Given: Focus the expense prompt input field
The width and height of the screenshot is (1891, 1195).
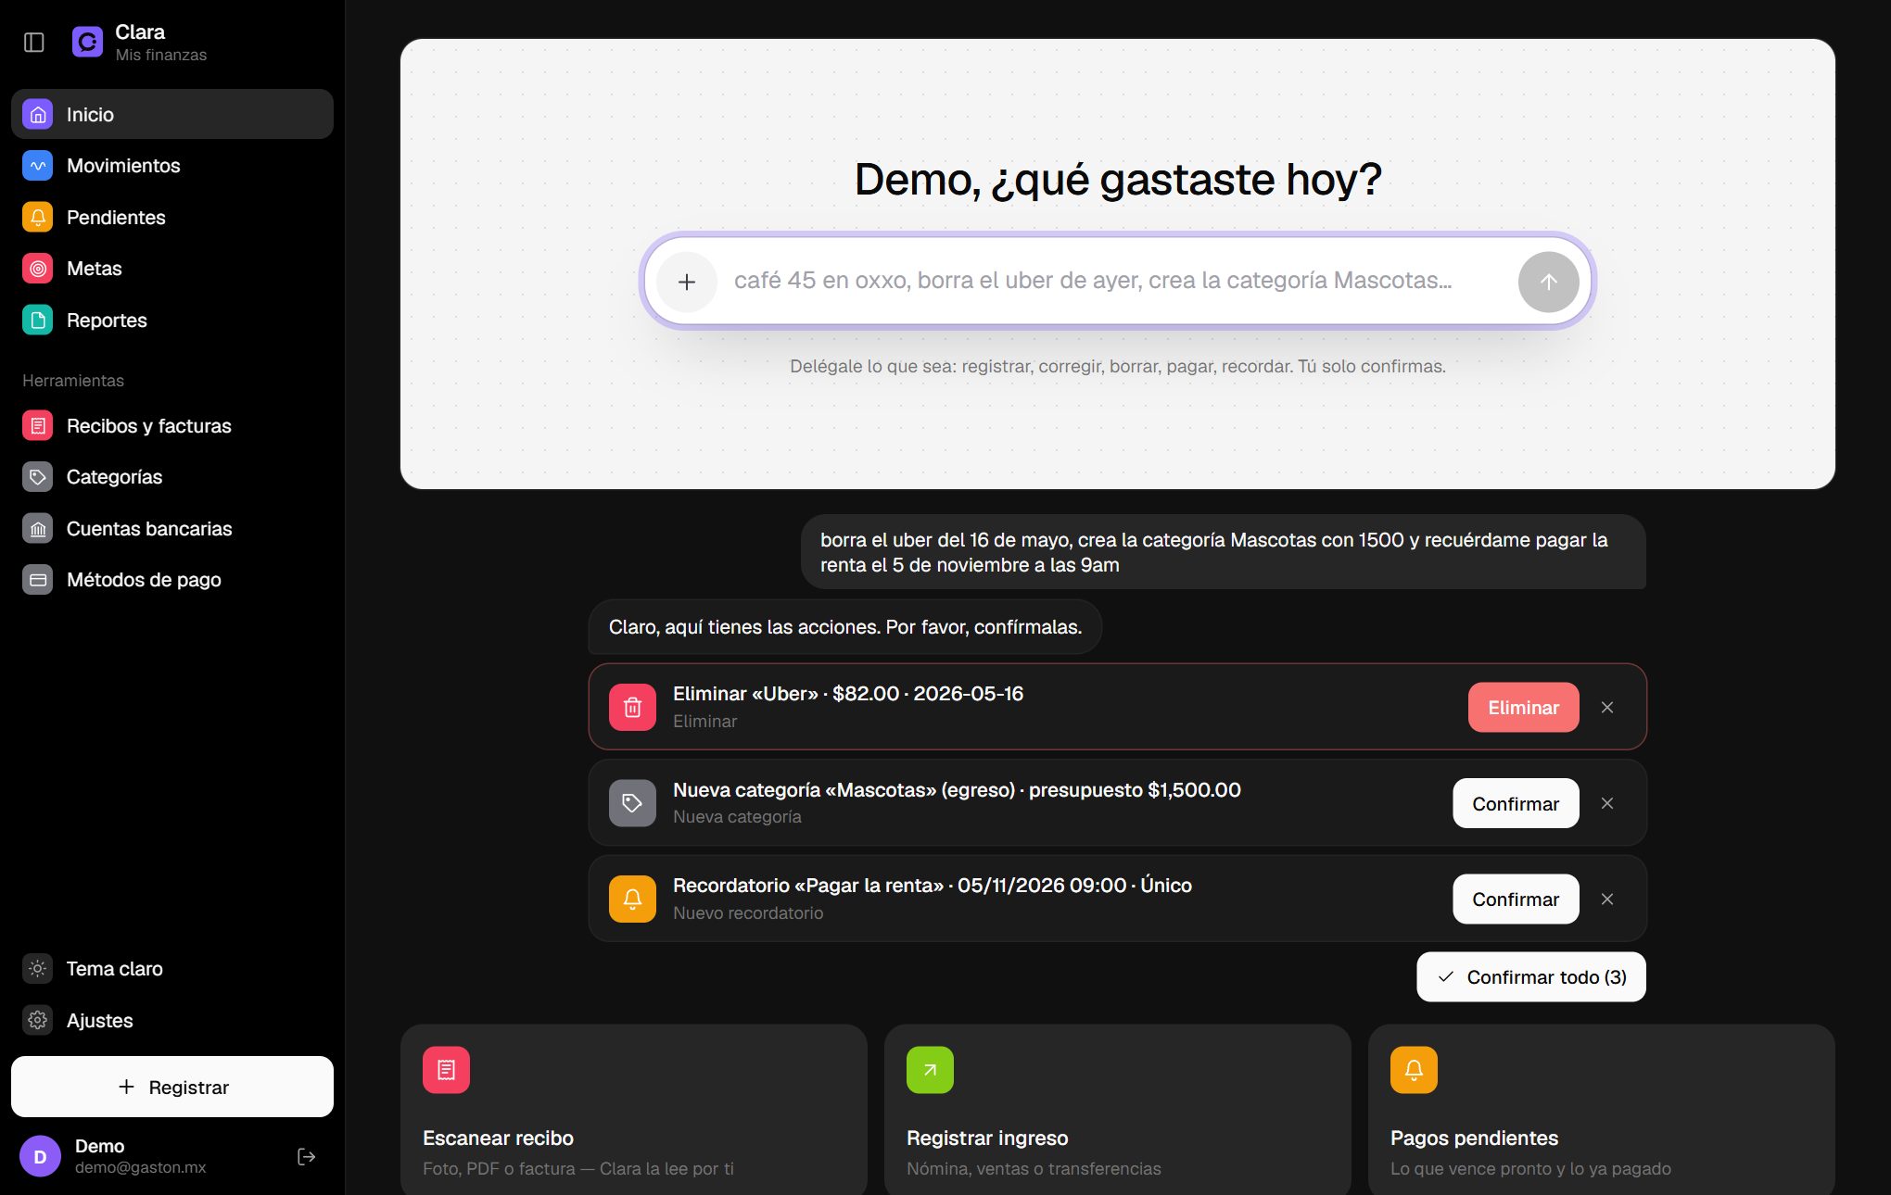Looking at the screenshot, I should coord(1117,281).
